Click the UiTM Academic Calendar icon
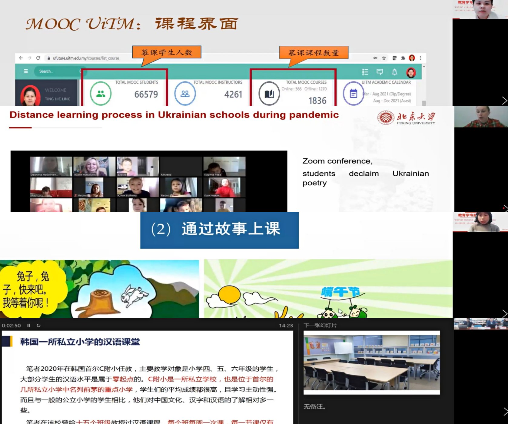The image size is (508, 424). tap(353, 94)
